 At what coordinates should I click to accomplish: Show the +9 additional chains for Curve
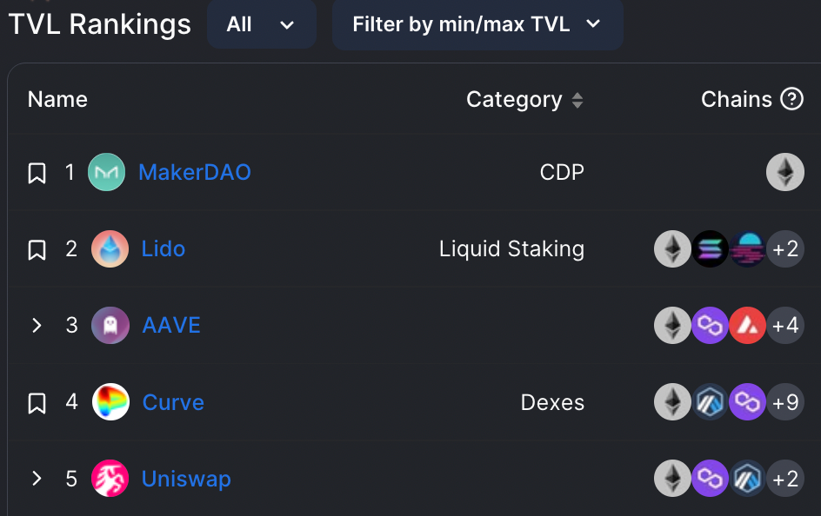[784, 402]
